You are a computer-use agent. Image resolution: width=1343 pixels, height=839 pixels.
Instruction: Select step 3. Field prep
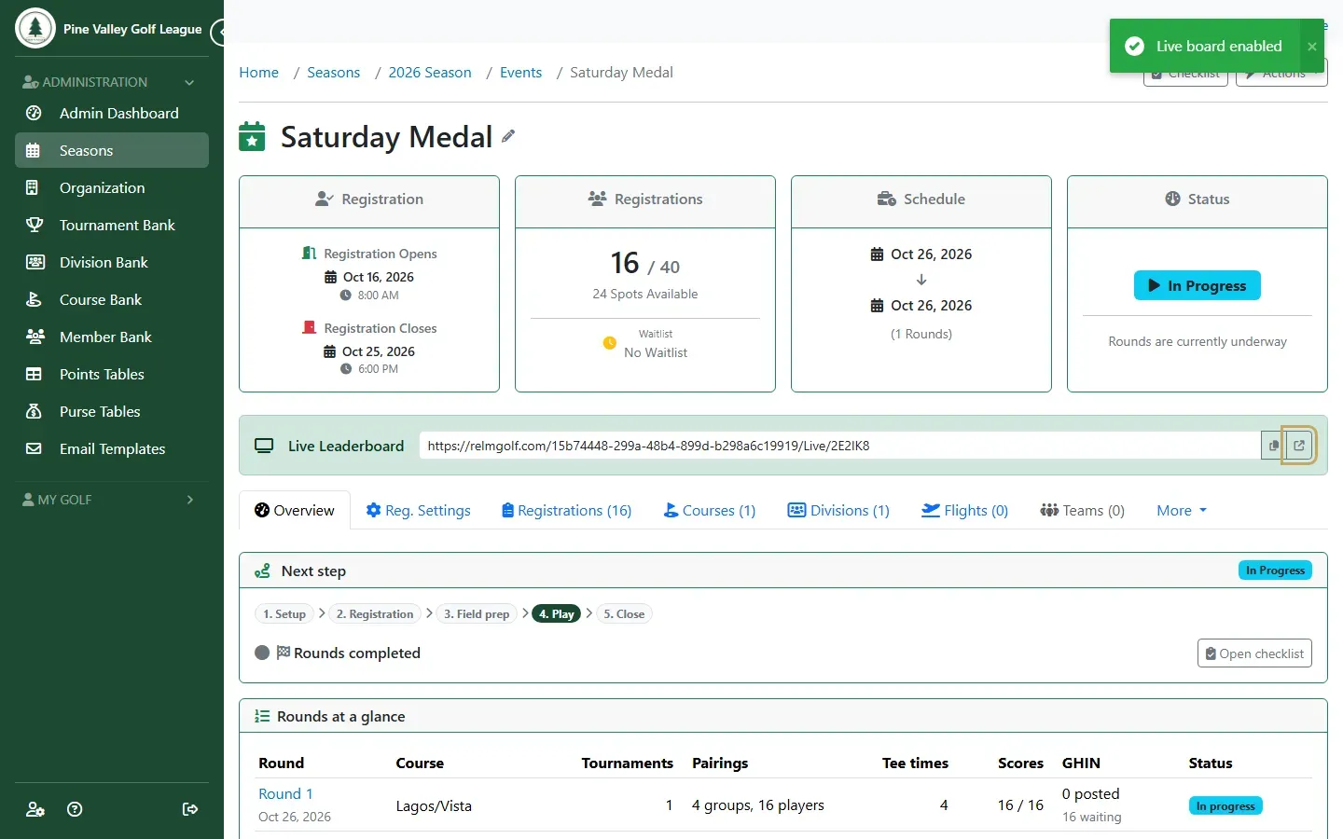[477, 613]
